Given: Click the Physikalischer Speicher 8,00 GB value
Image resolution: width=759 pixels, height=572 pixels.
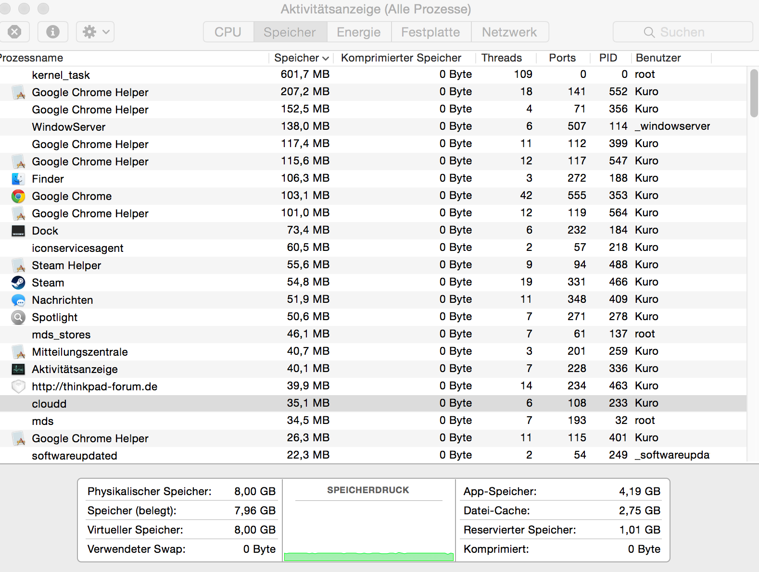Looking at the screenshot, I should [255, 491].
